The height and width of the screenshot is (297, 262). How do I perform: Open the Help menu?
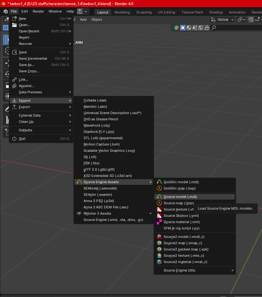[x=70, y=11]
